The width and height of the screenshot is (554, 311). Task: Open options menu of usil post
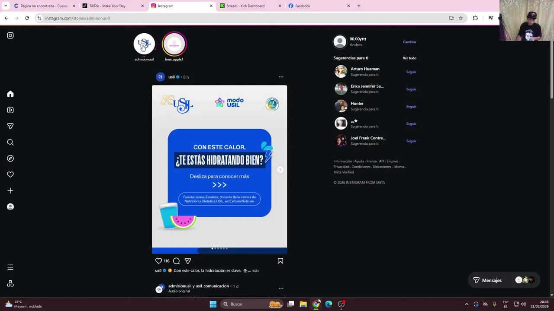pos(281,77)
